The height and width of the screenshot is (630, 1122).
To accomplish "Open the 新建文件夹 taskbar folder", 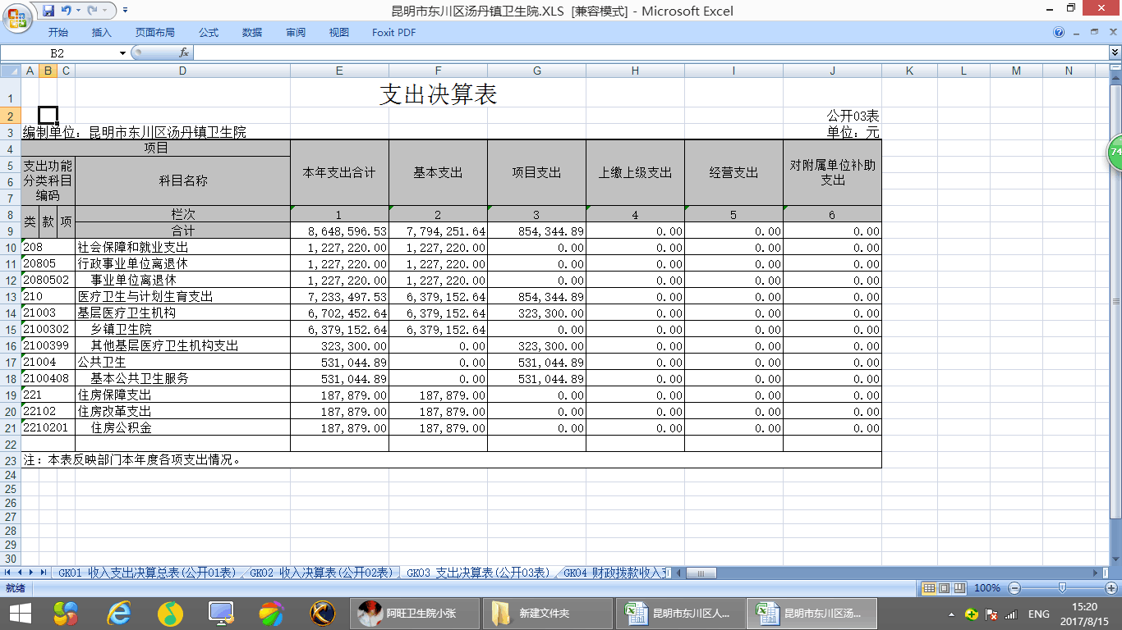I will point(548,613).
